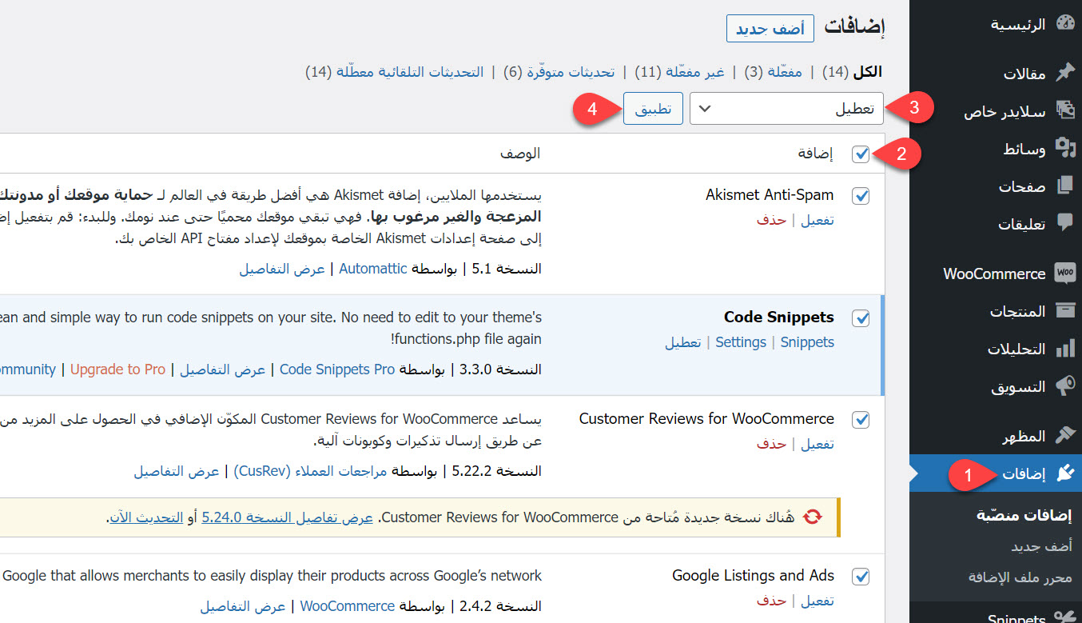Click the Apply bulk action button

click(x=653, y=109)
